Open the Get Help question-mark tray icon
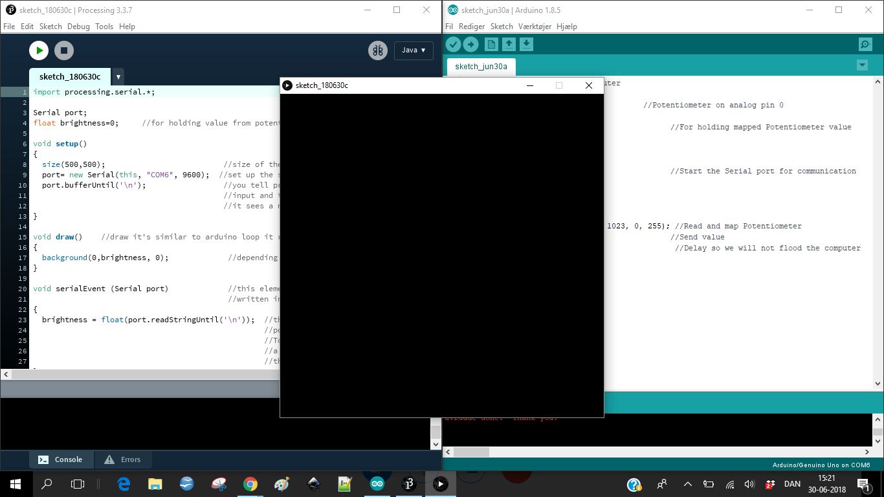Screen dimensions: 884x497 click(634, 484)
